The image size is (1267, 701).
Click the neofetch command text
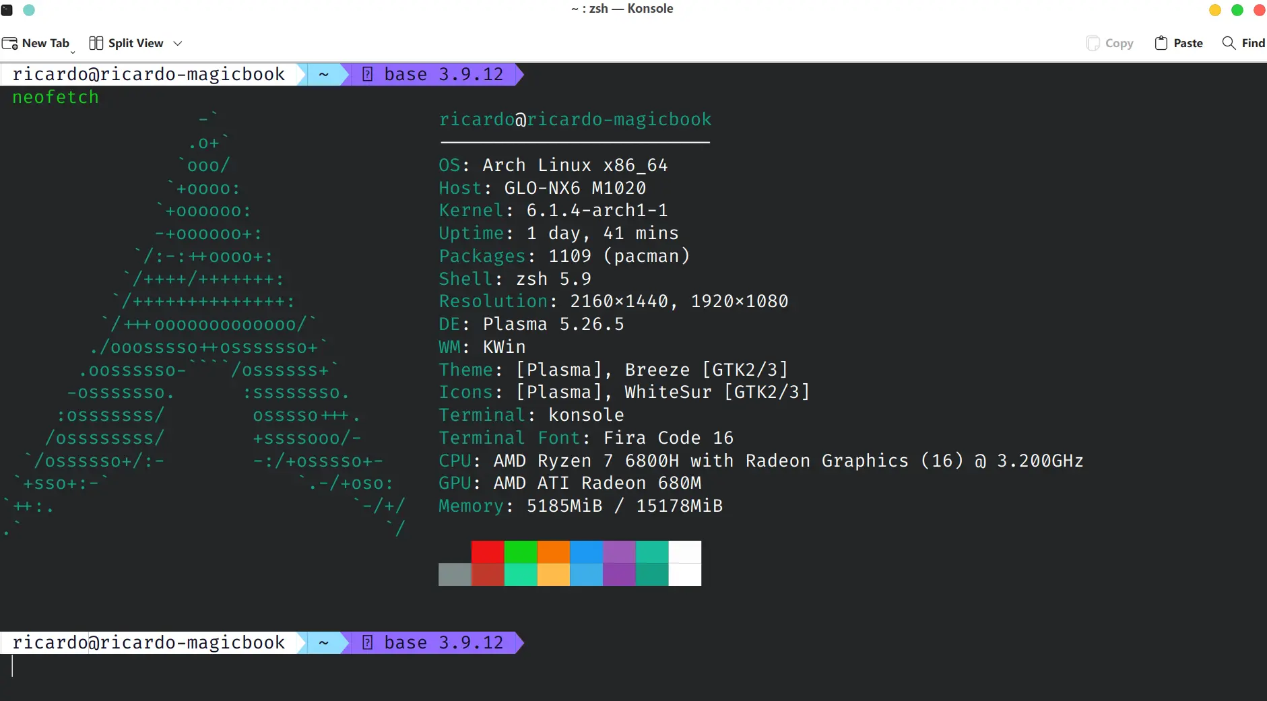(x=55, y=98)
